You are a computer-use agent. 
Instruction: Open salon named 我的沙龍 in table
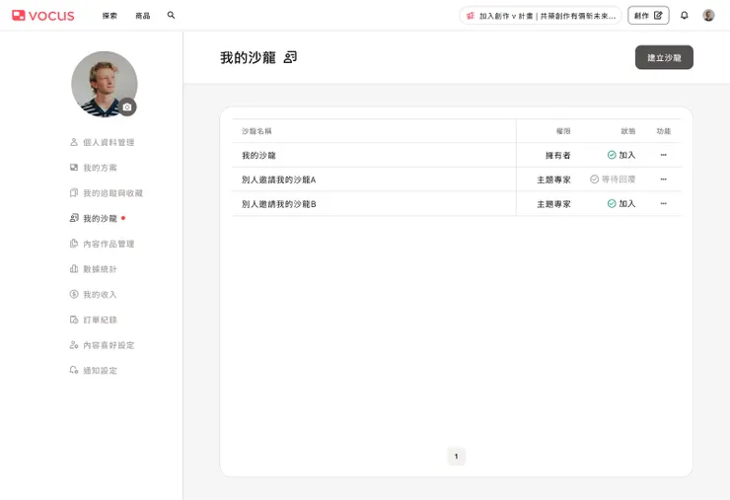click(x=258, y=156)
